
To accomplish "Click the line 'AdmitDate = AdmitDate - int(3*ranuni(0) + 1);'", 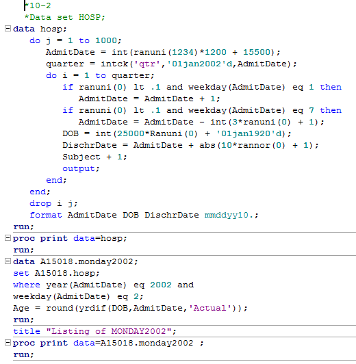I will (201, 122).
